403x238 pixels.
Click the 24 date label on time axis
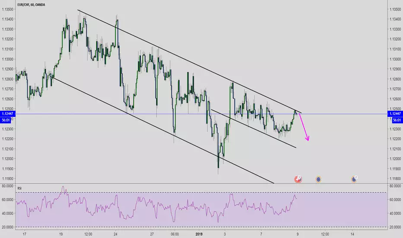115,234
